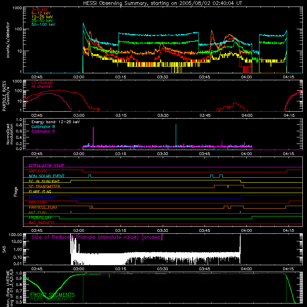Click the 'Energy band: 12-25 keV' text
Screen dimensions: 307x307
click(x=56, y=122)
